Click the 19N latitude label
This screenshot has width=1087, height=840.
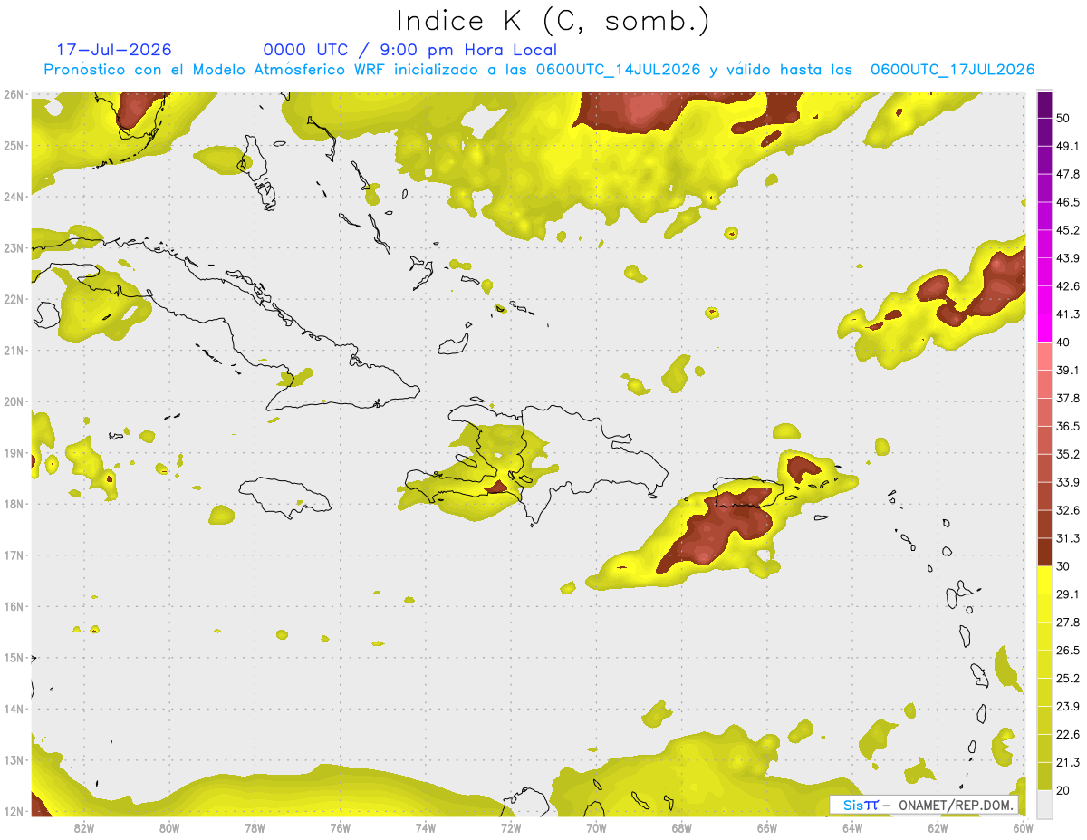tap(14, 453)
